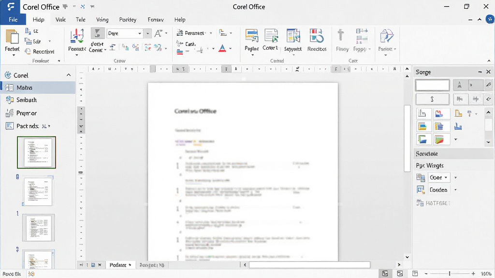
Task: Click the Pagles ribbon icon
Action: pos(251,40)
